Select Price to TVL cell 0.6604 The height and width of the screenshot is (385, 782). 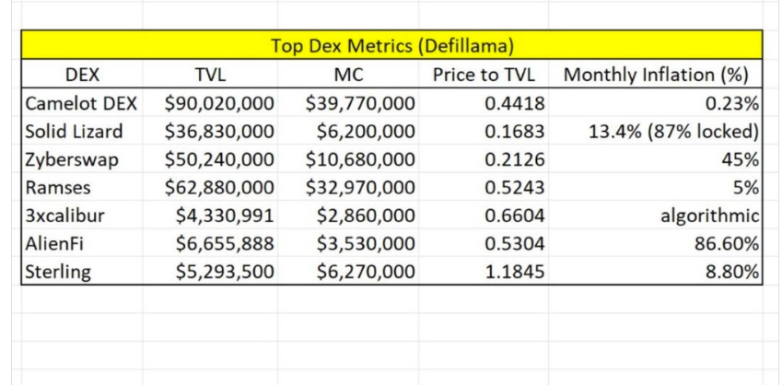[x=484, y=216]
